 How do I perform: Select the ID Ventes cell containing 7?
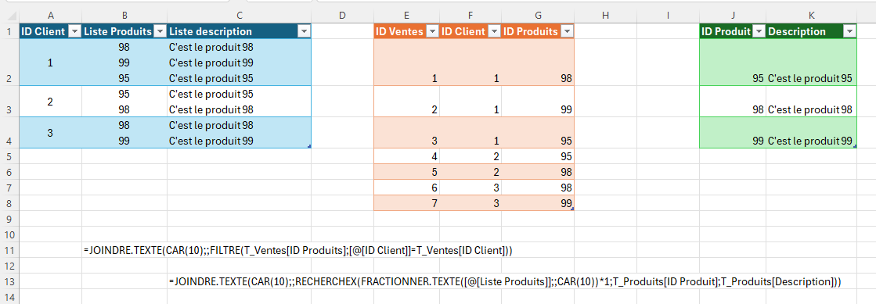pos(407,203)
